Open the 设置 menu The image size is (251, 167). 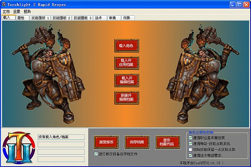pos(17,12)
